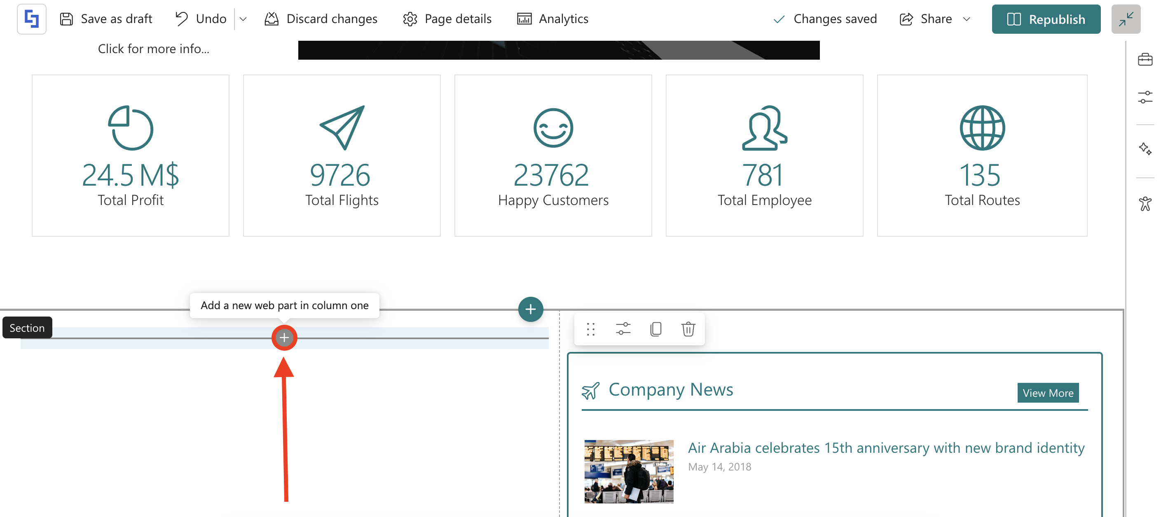The height and width of the screenshot is (517, 1161).
Task: Click the move web part drag handle
Action: (590, 329)
